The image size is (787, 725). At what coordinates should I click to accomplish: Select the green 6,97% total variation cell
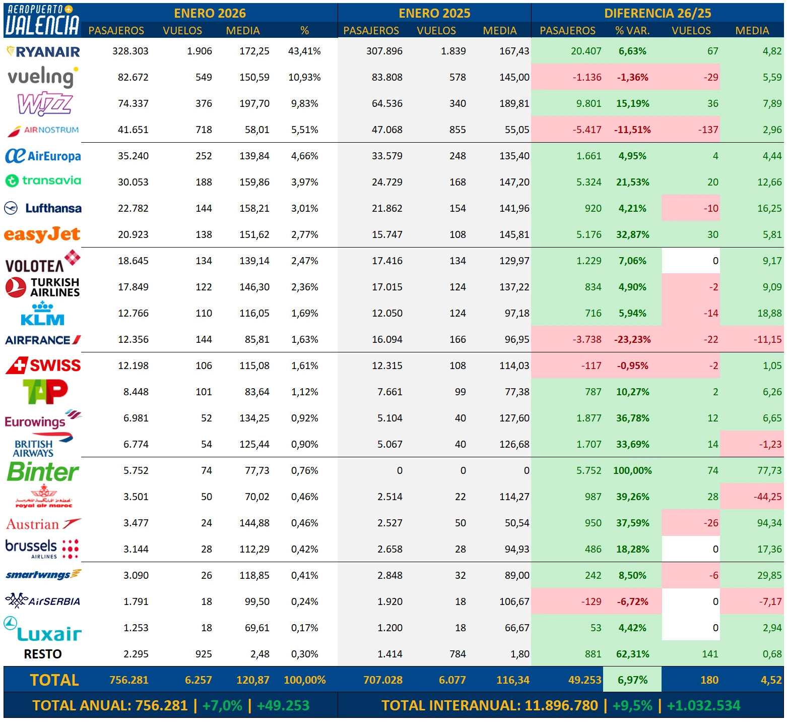(x=632, y=680)
